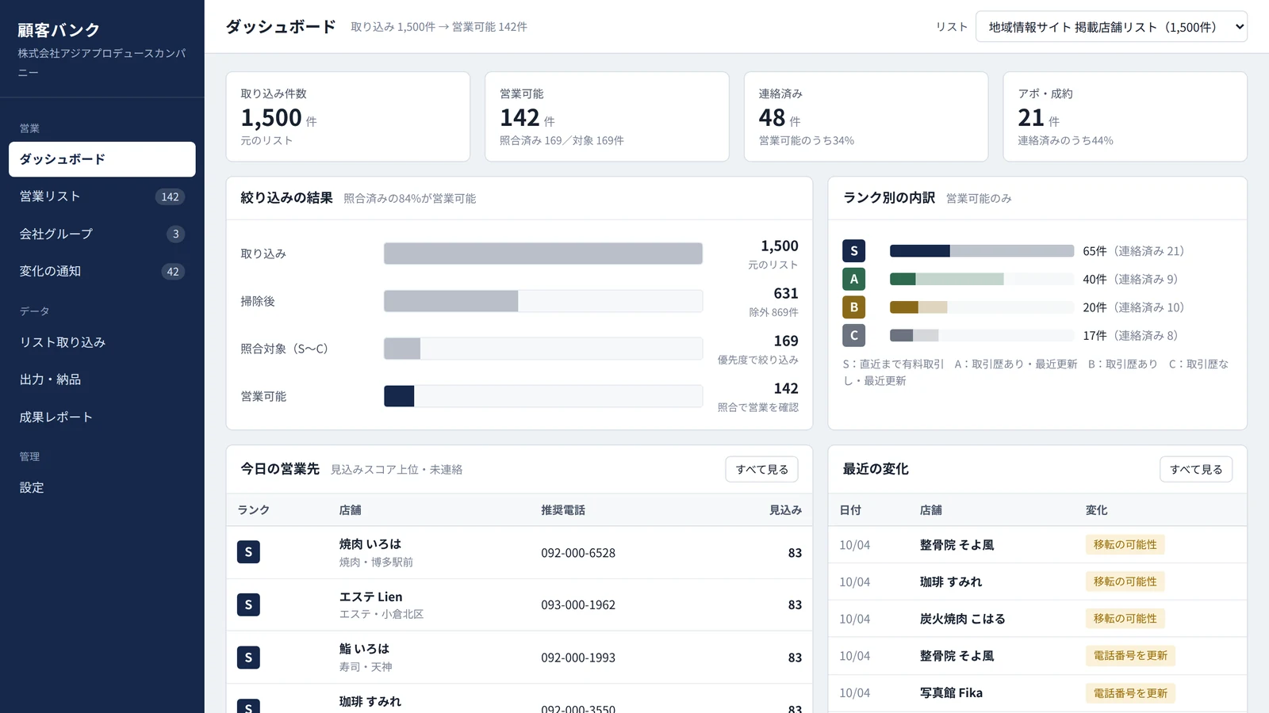Screen dimensions: 1269x713
Task: Click the brown B rank badge
Action: pos(853,307)
